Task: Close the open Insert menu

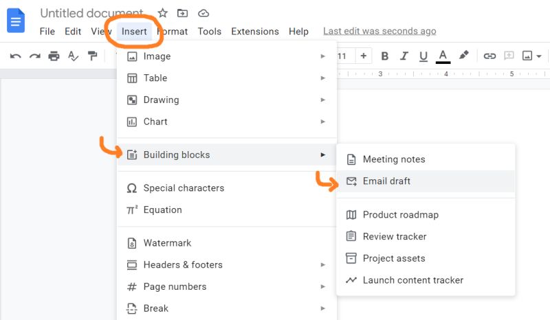Action: pyautogui.click(x=134, y=32)
